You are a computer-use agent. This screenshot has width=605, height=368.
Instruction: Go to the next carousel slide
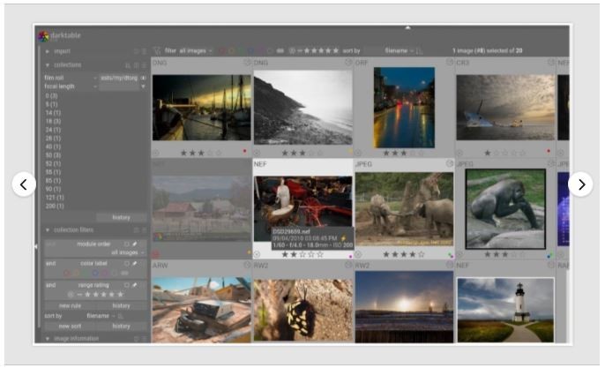click(x=580, y=184)
